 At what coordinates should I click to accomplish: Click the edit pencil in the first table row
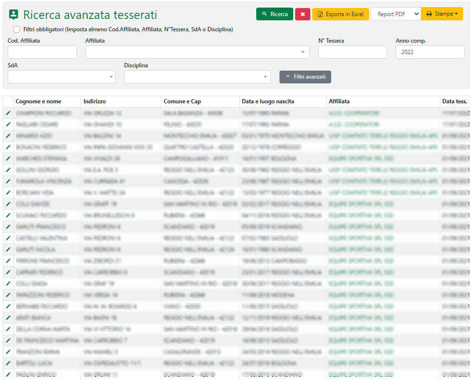[8, 113]
